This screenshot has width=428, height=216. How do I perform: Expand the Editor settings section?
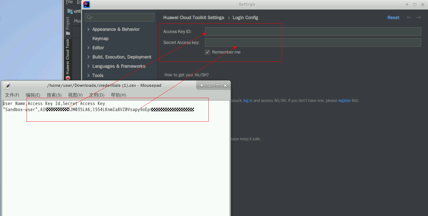88,48
